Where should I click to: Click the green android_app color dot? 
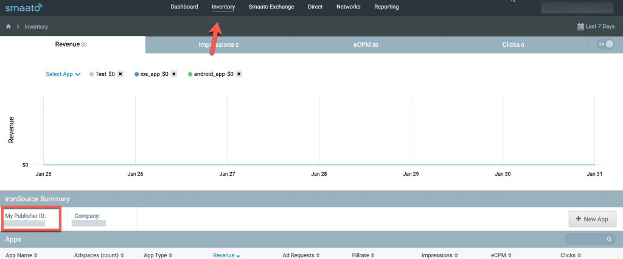click(x=190, y=74)
